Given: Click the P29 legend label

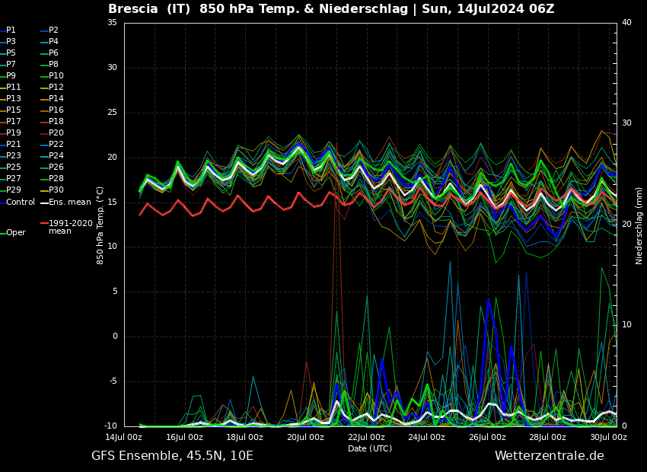Looking at the screenshot, I should tap(13, 190).
